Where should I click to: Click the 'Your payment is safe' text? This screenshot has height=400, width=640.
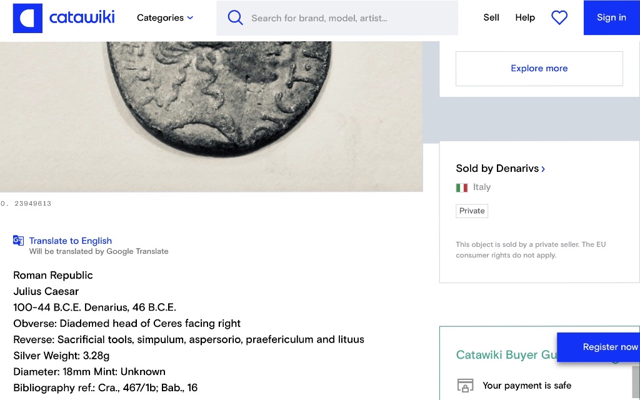click(x=527, y=386)
